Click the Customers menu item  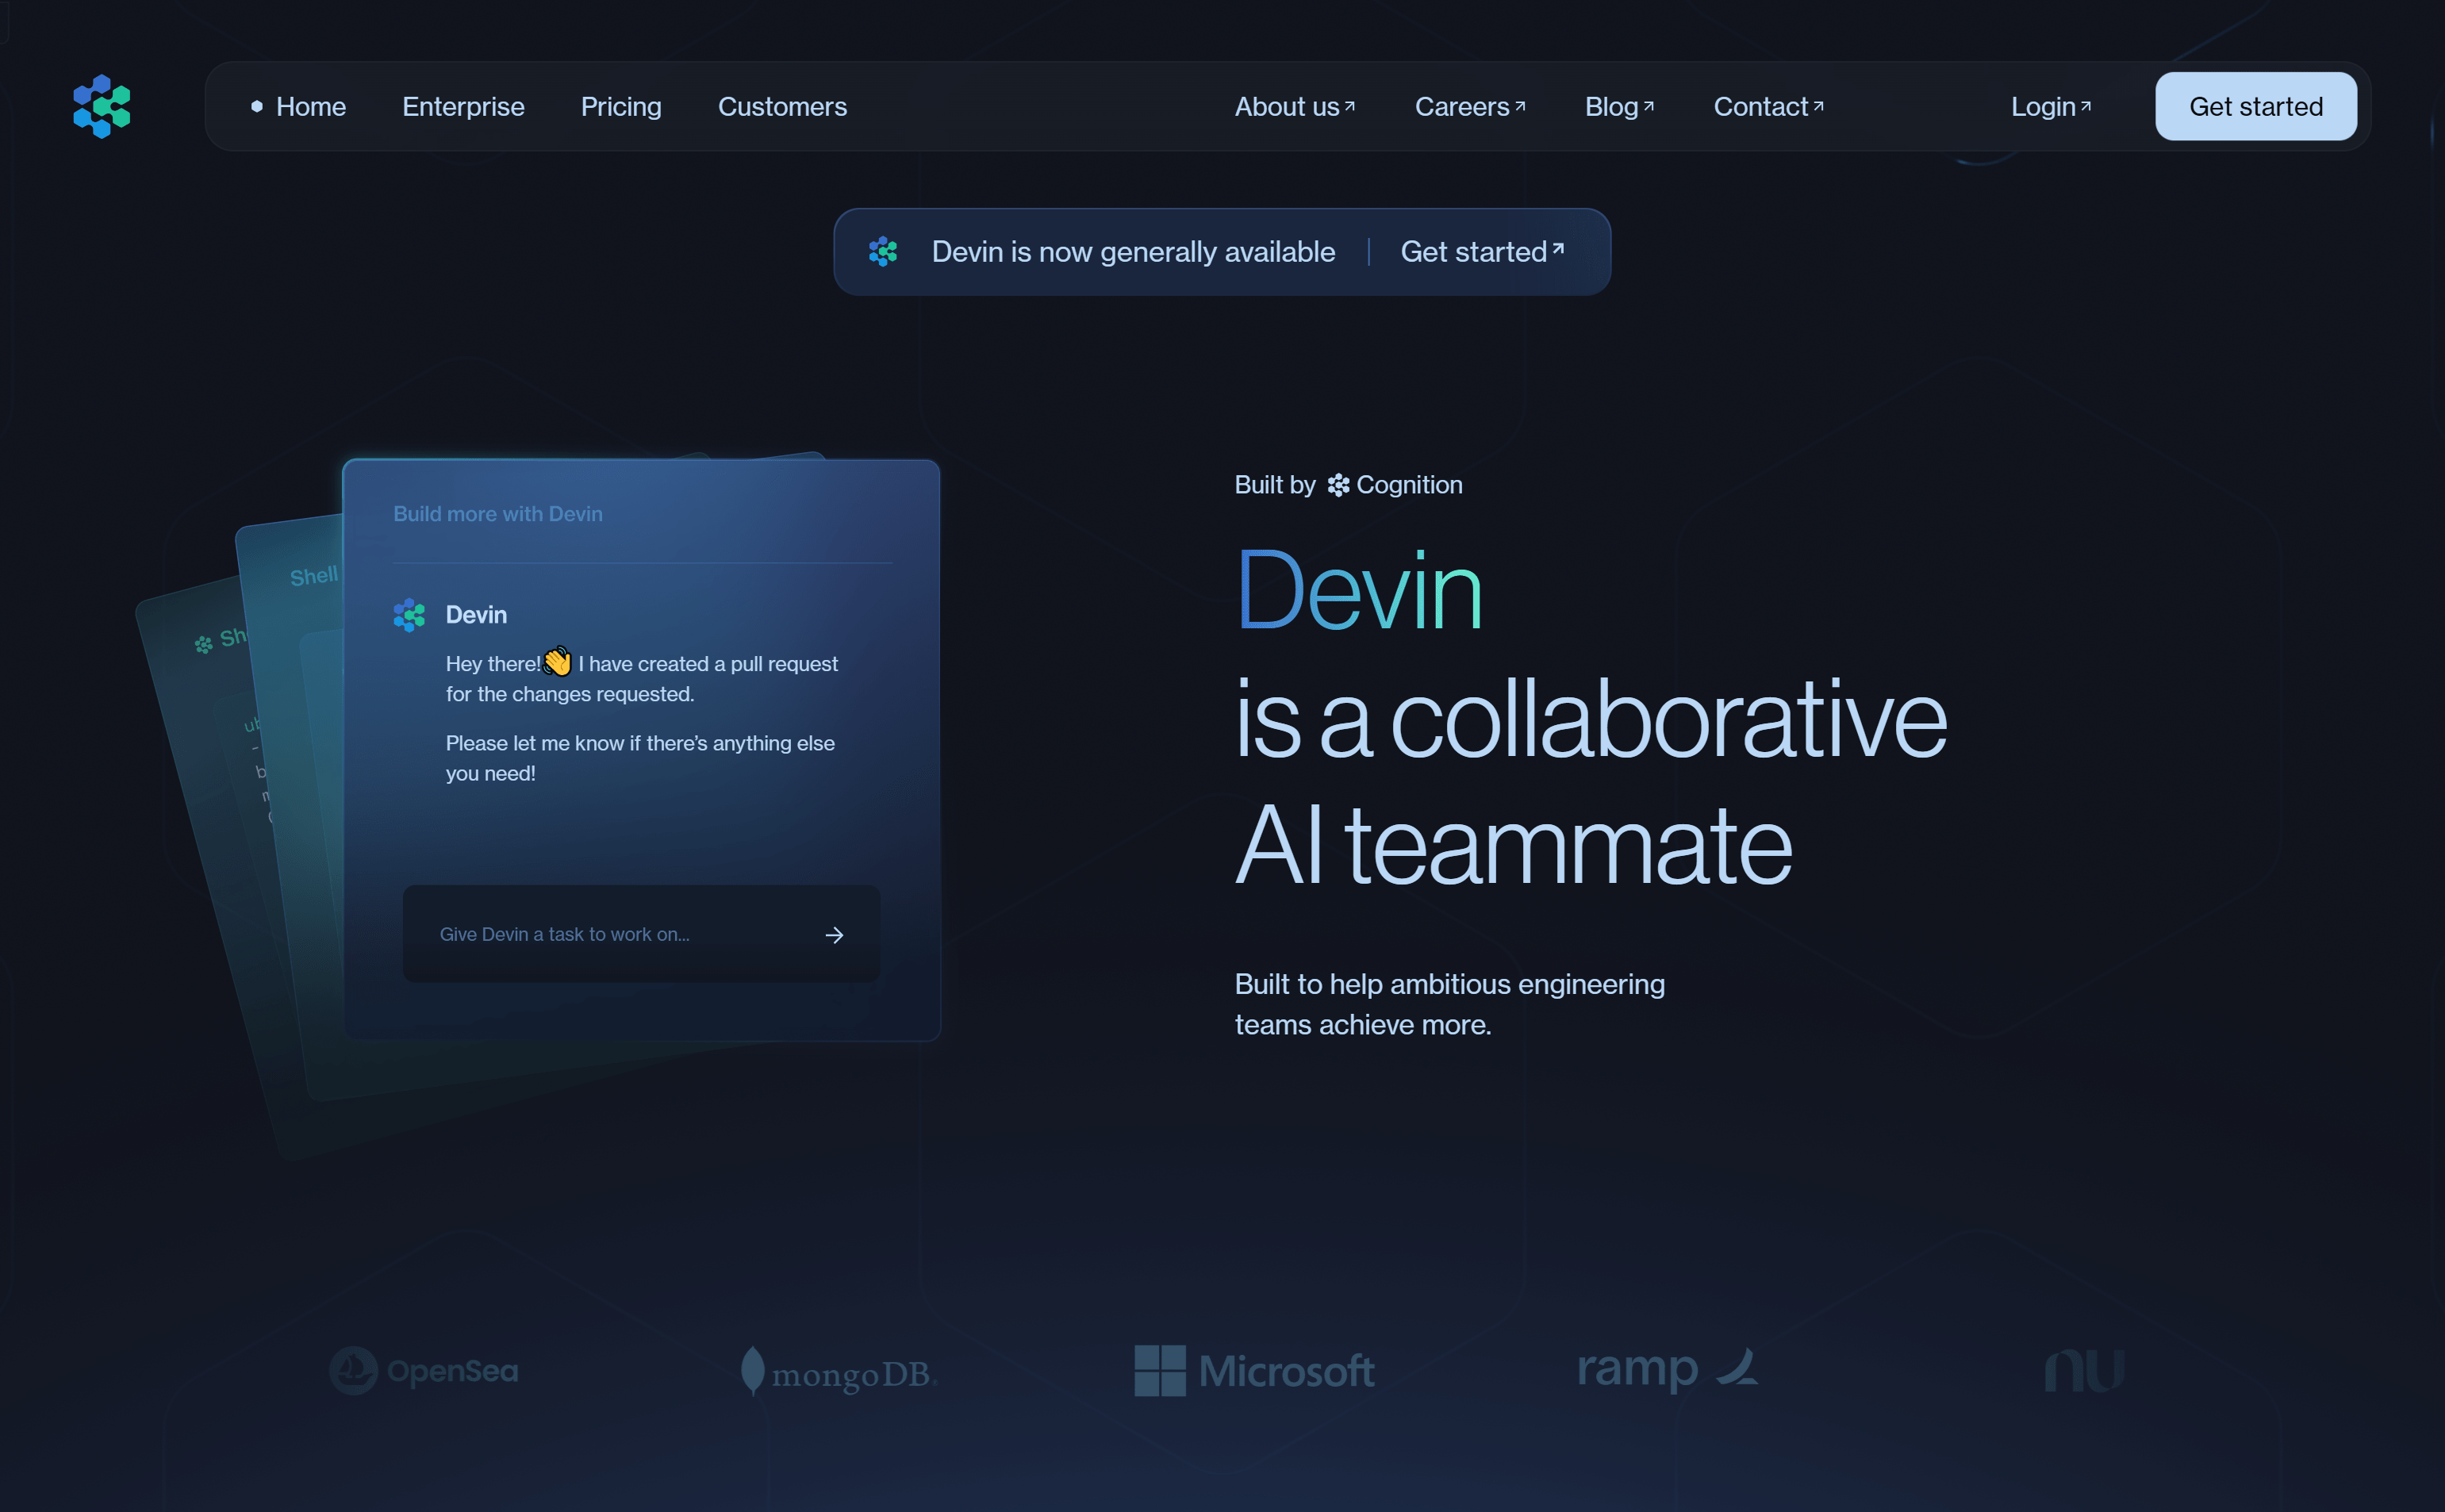(782, 105)
